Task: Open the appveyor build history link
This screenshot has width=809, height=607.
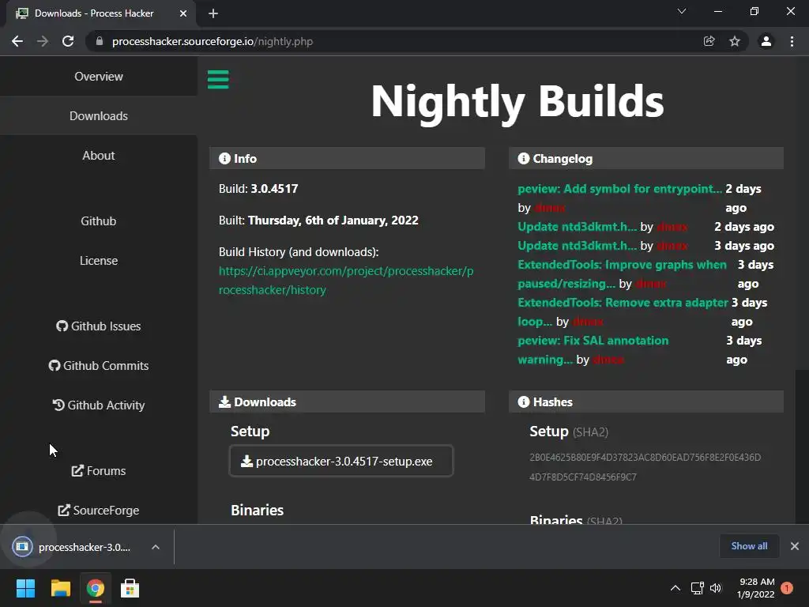Action: click(346, 281)
